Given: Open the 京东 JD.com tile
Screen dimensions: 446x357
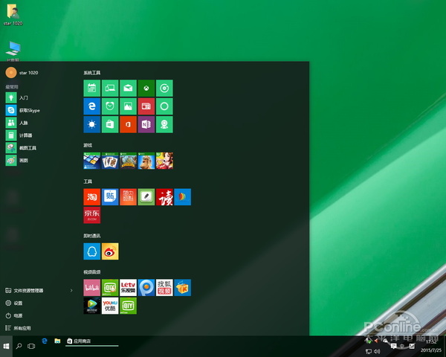Looking at the screenshot, I should [92, 215].
